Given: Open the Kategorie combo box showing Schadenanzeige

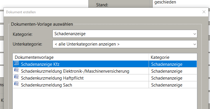Looking at the screenshot, I should (125, 34).
